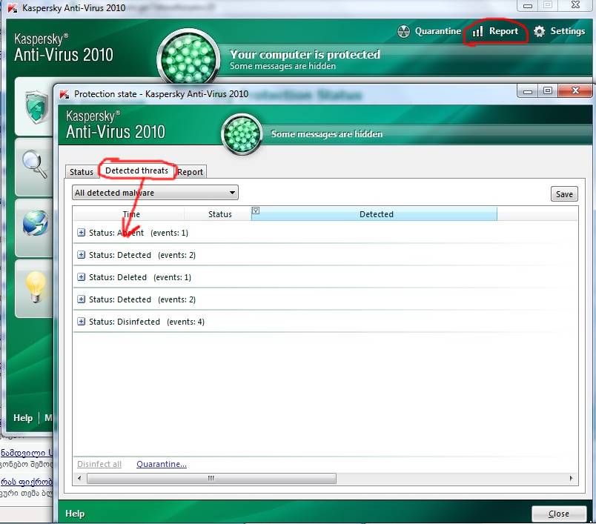Open Report in main Kaspersky window header
This screenshot has height=524, width=596.
tap(495, 31)
